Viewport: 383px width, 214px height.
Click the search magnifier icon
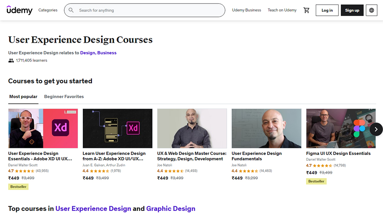point(71,10)
